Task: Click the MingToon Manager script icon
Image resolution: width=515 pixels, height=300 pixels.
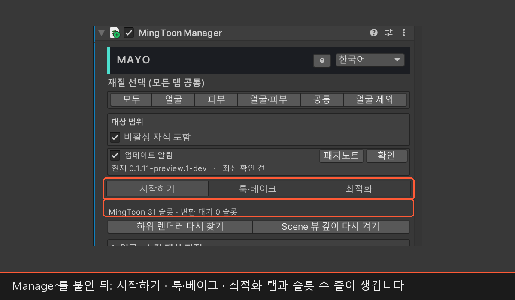Action: (115, 33)
